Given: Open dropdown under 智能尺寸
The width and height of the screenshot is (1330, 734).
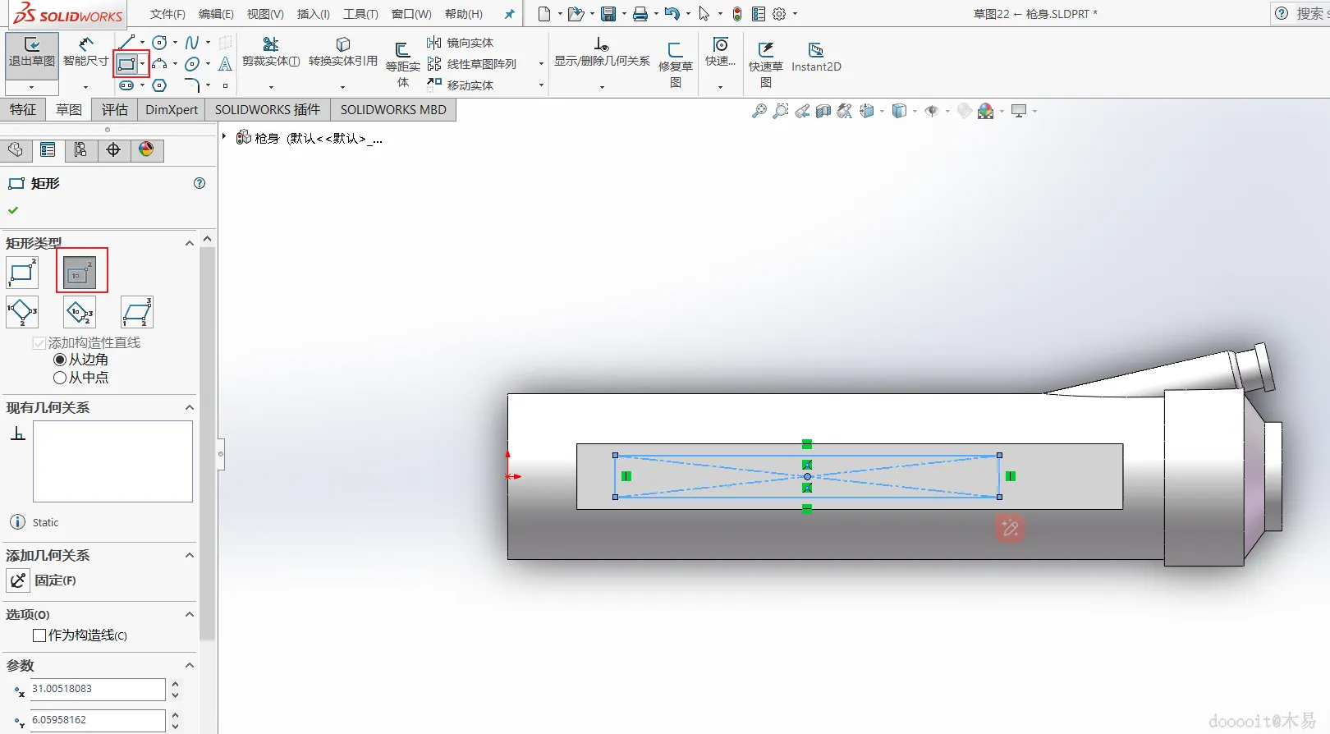Looking at the screenshot, I should coord(86,87).
